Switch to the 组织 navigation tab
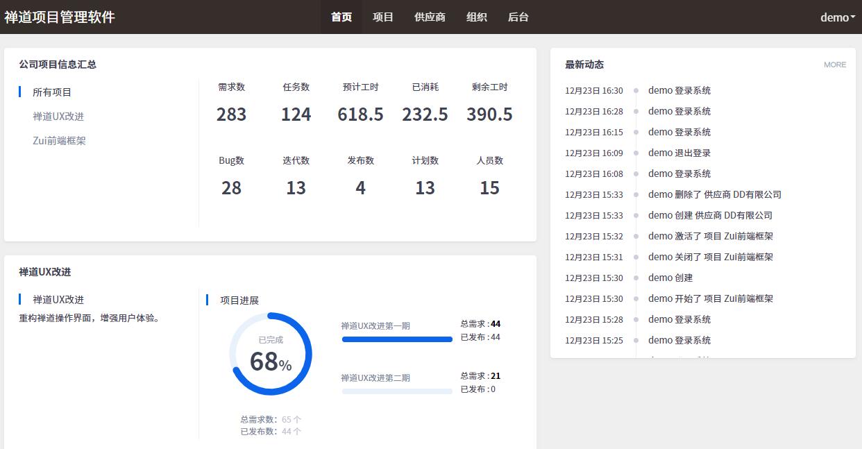Screen dimensions: 862x449 [477, 17]
